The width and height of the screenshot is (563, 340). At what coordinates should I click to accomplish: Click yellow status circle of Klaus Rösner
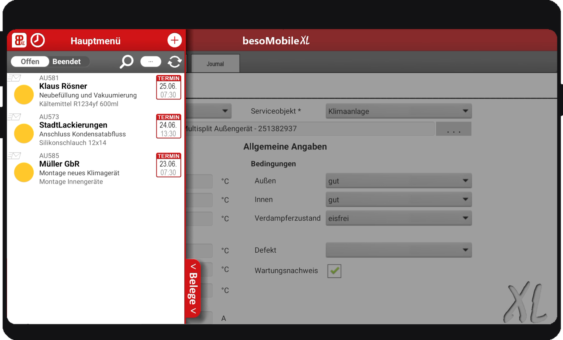pyautogui.click(x=24, y=95)
